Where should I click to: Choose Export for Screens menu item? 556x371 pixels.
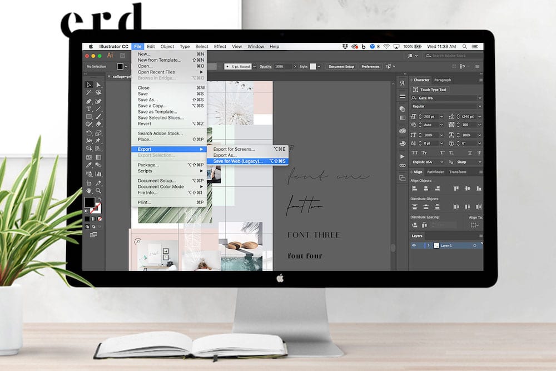coord(248,149)
